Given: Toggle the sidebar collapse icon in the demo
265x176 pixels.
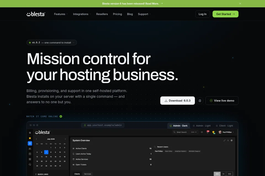Looking at the screenshot, I should [x=30, y=133].
